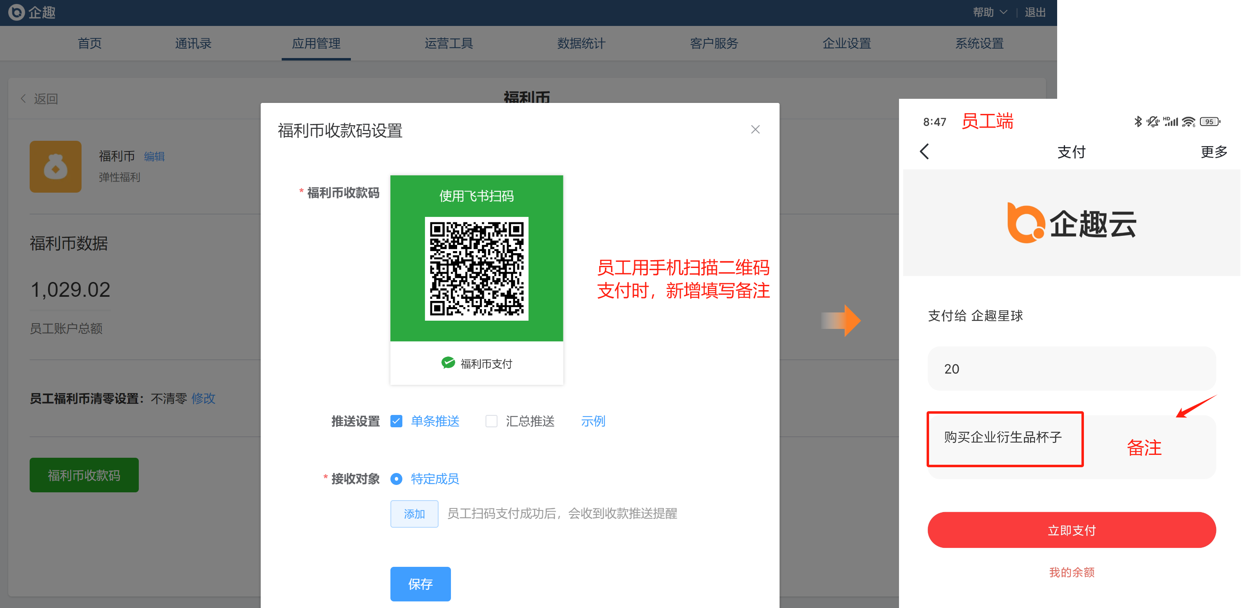The image size is (1247, 608).
Task: Close the 福利币收款码设置 dialog
Action: [755, 129]
